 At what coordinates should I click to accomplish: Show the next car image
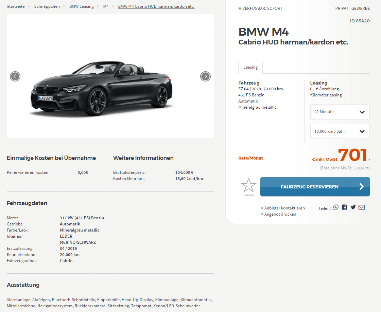pos(205,76)
